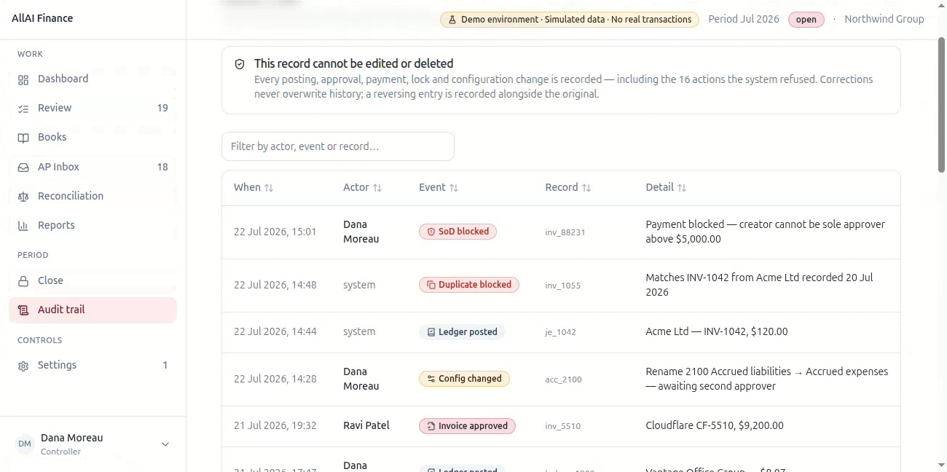
Task: Click the flask icon in demo environment badge
Action: coord(452,20)
